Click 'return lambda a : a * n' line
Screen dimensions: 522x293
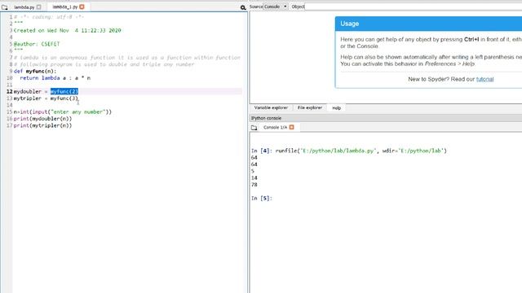(x=55, y=78)
